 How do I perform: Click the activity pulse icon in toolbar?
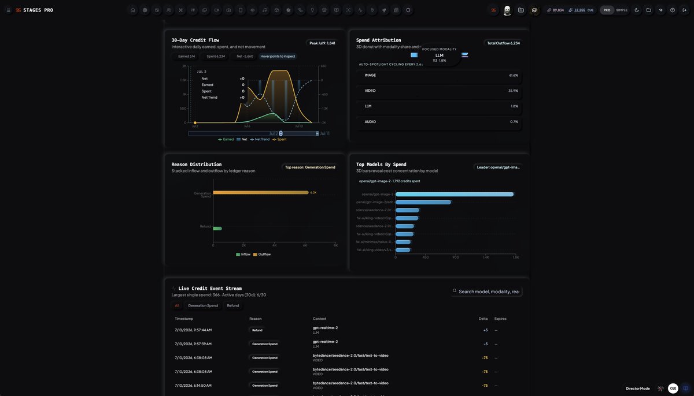(x=360, y=10)
